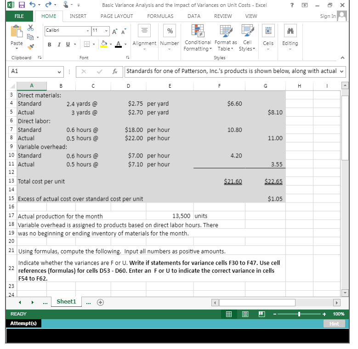Screen dimensions: 358x349
Task: Select the cell showing $22.65
Action: pyautogui.click(x=265, y=181)
